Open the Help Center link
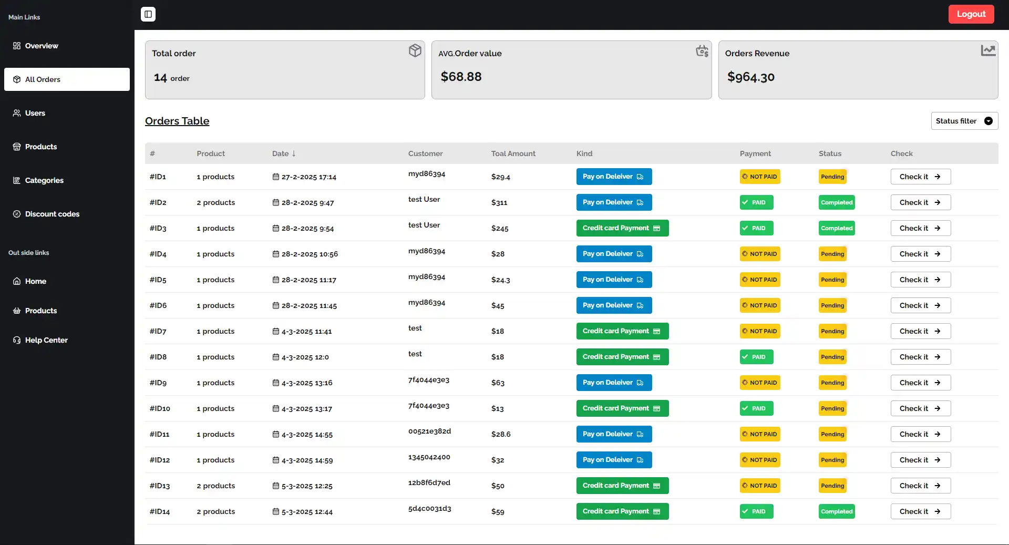Viewport: 1009px width, 545px height. click(x=46, y=340)
